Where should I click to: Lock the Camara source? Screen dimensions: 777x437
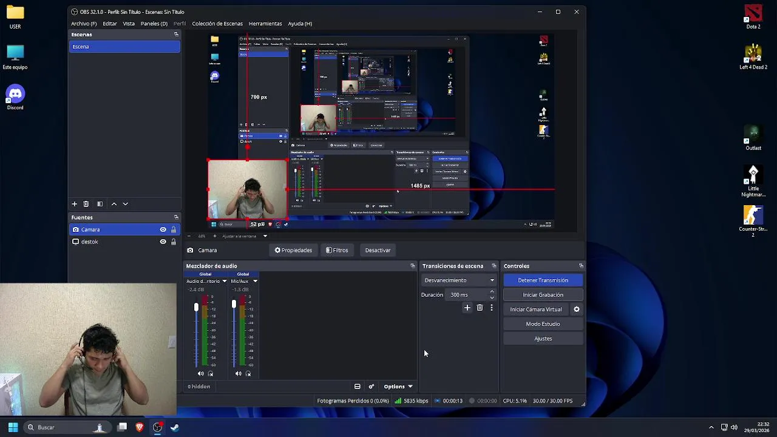point(174,229)
